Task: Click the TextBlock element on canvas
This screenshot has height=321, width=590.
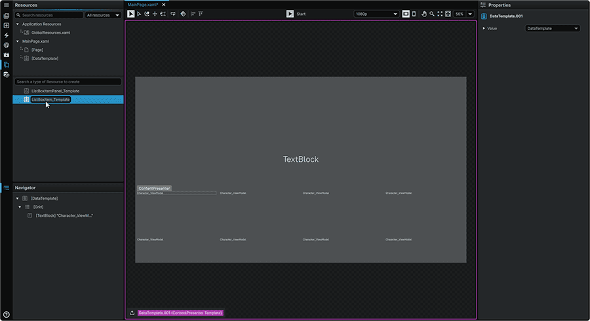Action: [301, 159]
